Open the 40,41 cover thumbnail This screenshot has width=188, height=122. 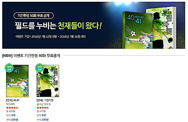pyautogui.click(x=17, y=81)
